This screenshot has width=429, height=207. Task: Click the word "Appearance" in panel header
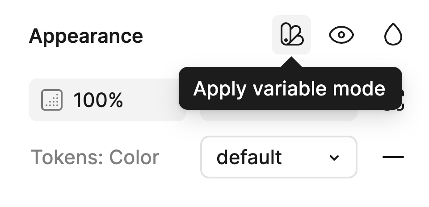tap(86, 36)
